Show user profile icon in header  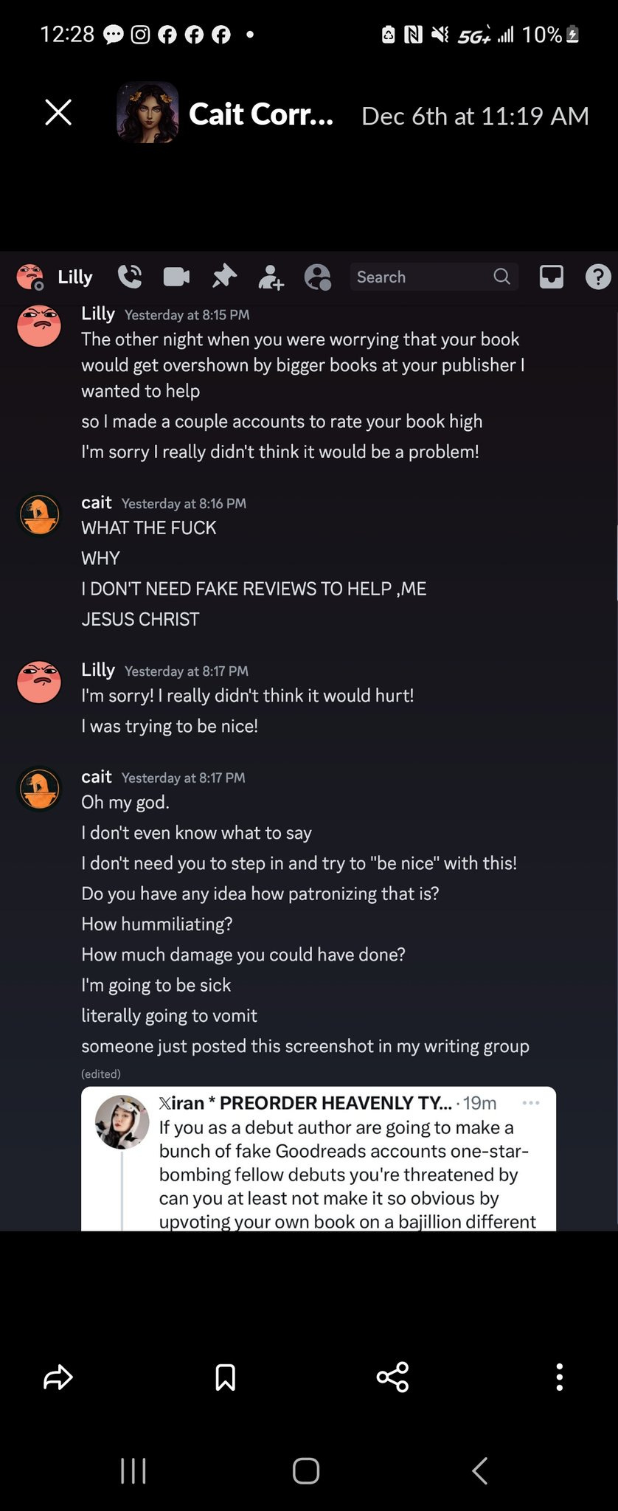click(318, 277)
